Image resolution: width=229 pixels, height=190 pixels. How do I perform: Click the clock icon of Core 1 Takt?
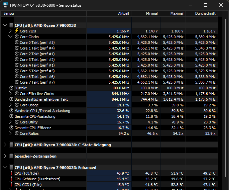pyautogui.click(x=17, y=48)
